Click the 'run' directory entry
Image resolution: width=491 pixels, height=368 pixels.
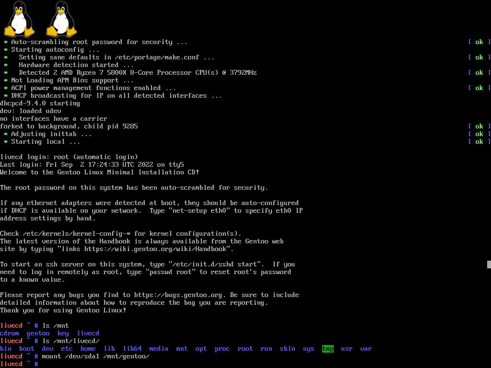tap(266, 349)
